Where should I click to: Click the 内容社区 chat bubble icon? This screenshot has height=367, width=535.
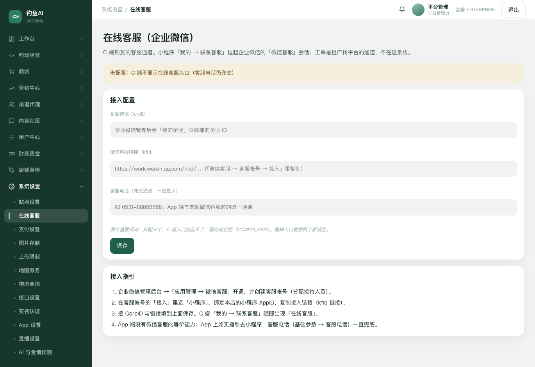point(12,121)
